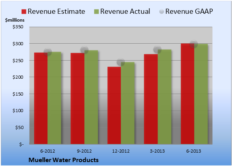The image size is (232, 166).
Task: Click the GAAP marker above 9-2012
Action: click(x=84, y=50)
